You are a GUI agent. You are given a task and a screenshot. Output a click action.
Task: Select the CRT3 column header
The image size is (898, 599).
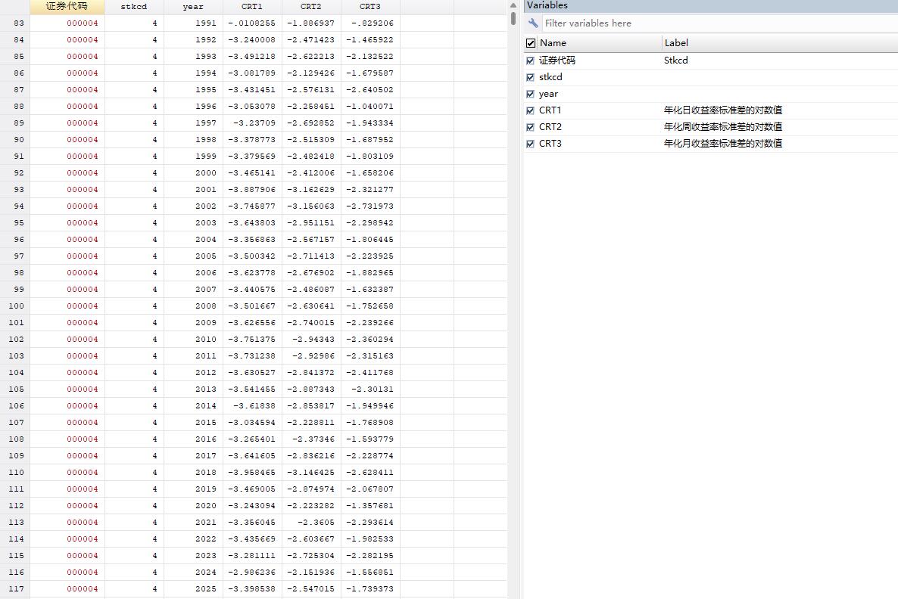tap(370, 6)
